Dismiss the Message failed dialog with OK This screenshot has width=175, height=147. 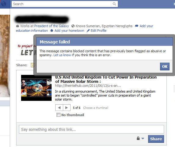[165, 66]
